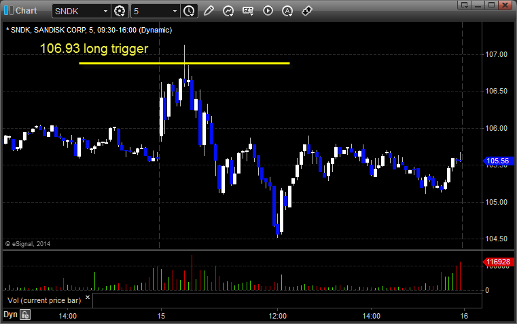The width and height of the screenshot is (517, 324).
Task: Click the 104.50 price axis label
Action: click(496, 239)
